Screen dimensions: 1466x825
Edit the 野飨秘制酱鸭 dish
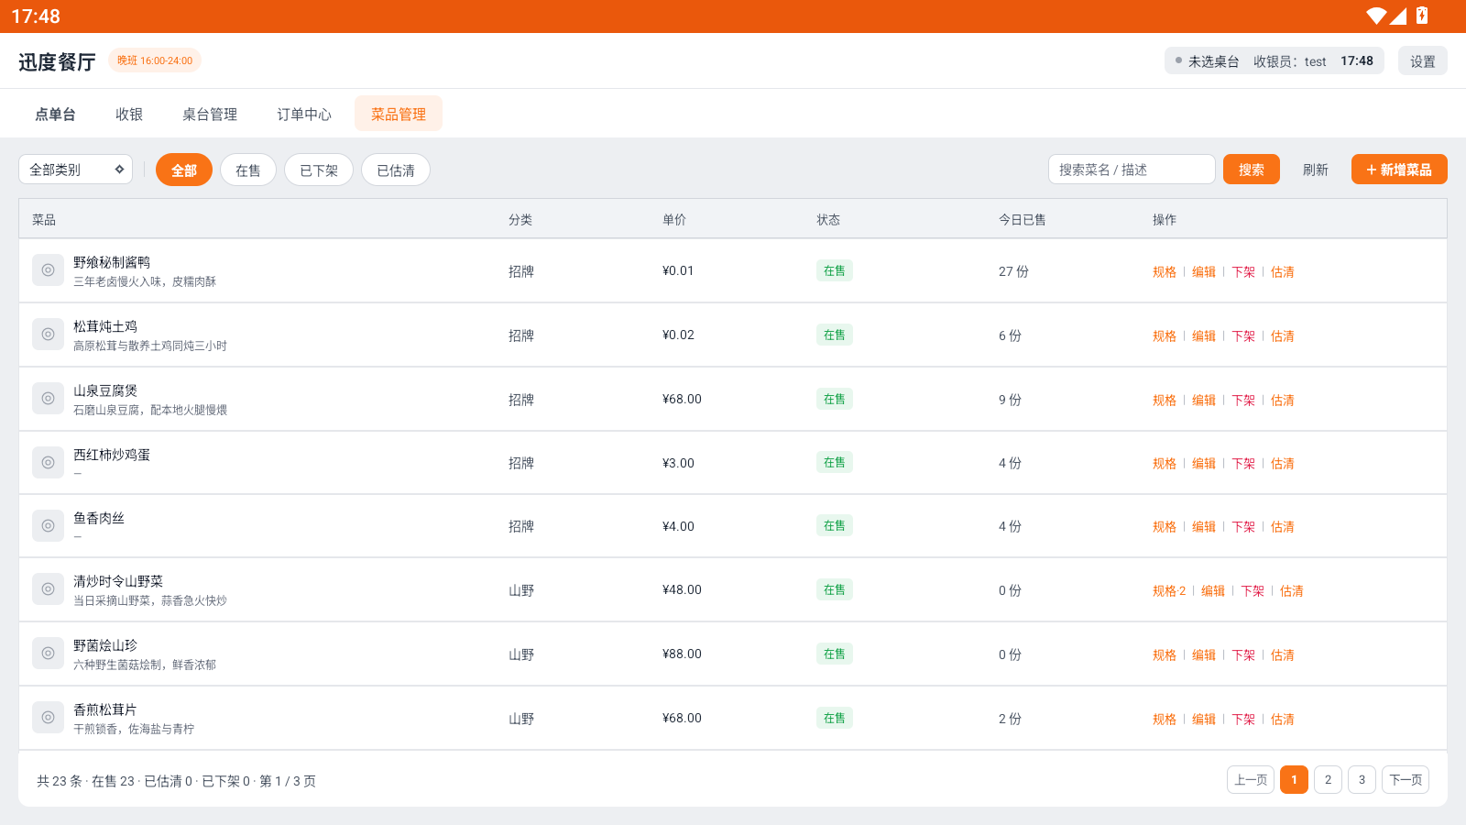click(1204, 272)
